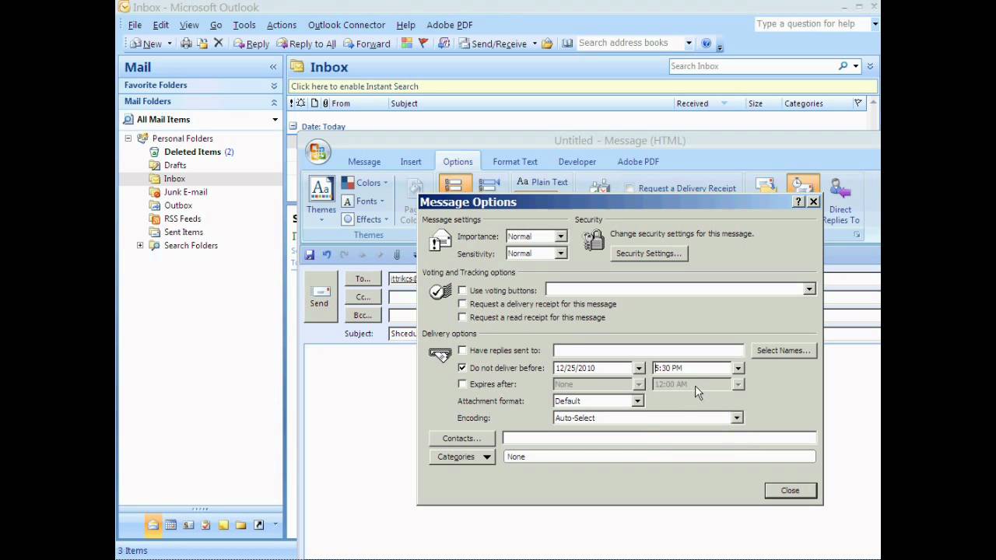Open Shortcuts icon in navigation pane
The height and width of the screenshot is (560, 996).
(x=258, y=525)
